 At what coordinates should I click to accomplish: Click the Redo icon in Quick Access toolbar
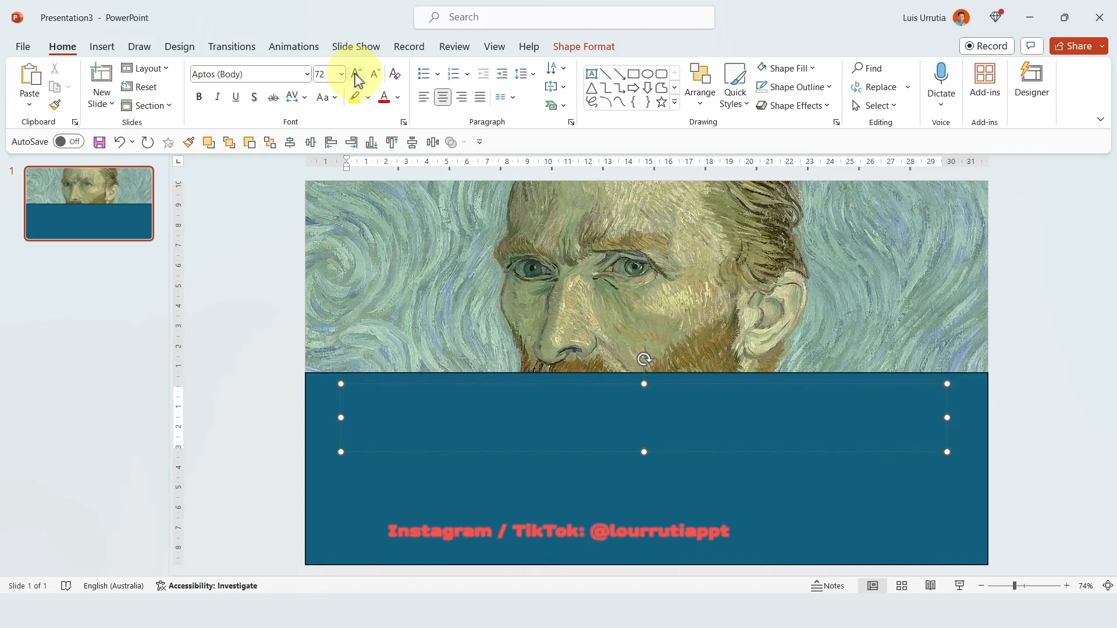pyautogui.click(x=147, y=142)
